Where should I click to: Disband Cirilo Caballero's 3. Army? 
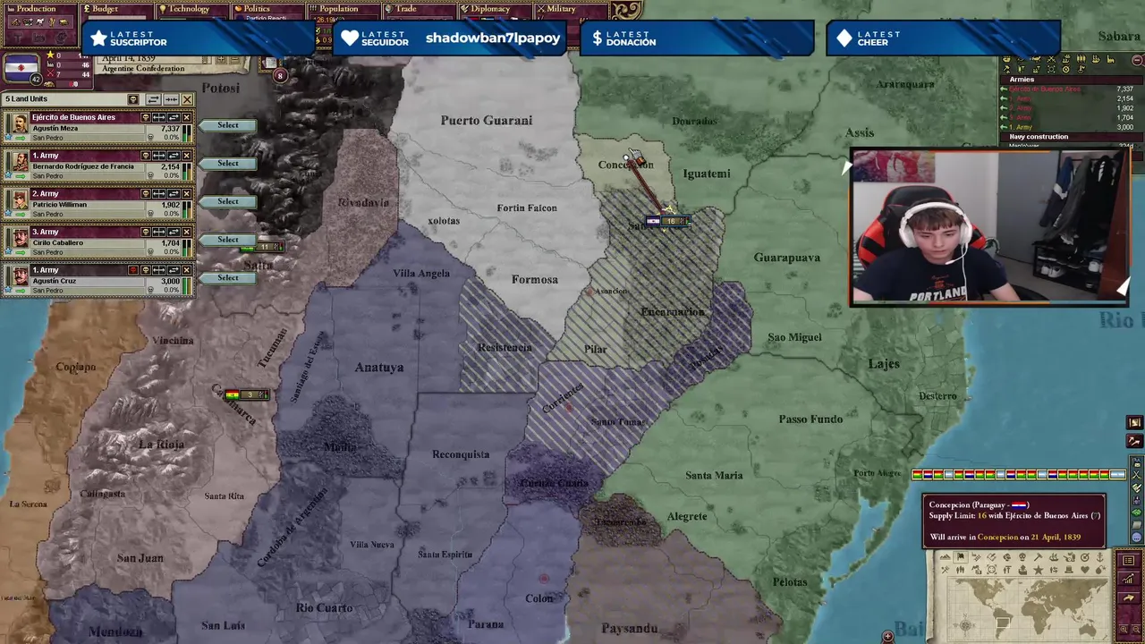pos(146,232)
